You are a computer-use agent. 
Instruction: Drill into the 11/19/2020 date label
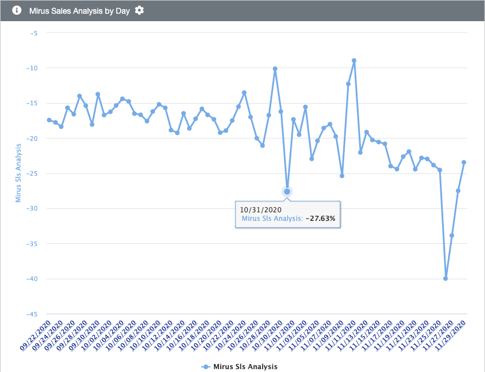(x=388, y=336)
